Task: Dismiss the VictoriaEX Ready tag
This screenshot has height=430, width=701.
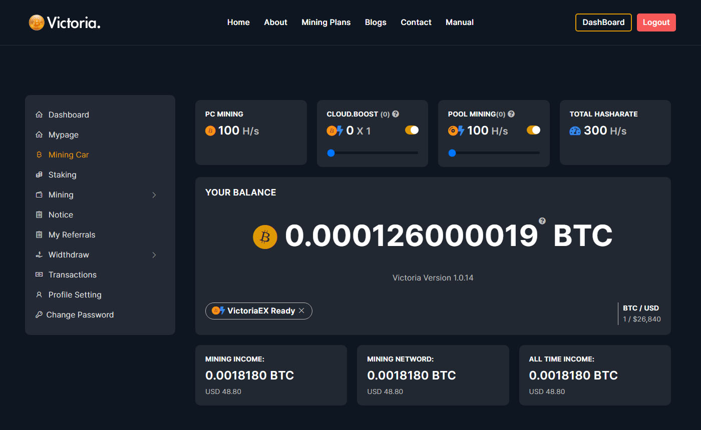Action: tap(301, 310)
